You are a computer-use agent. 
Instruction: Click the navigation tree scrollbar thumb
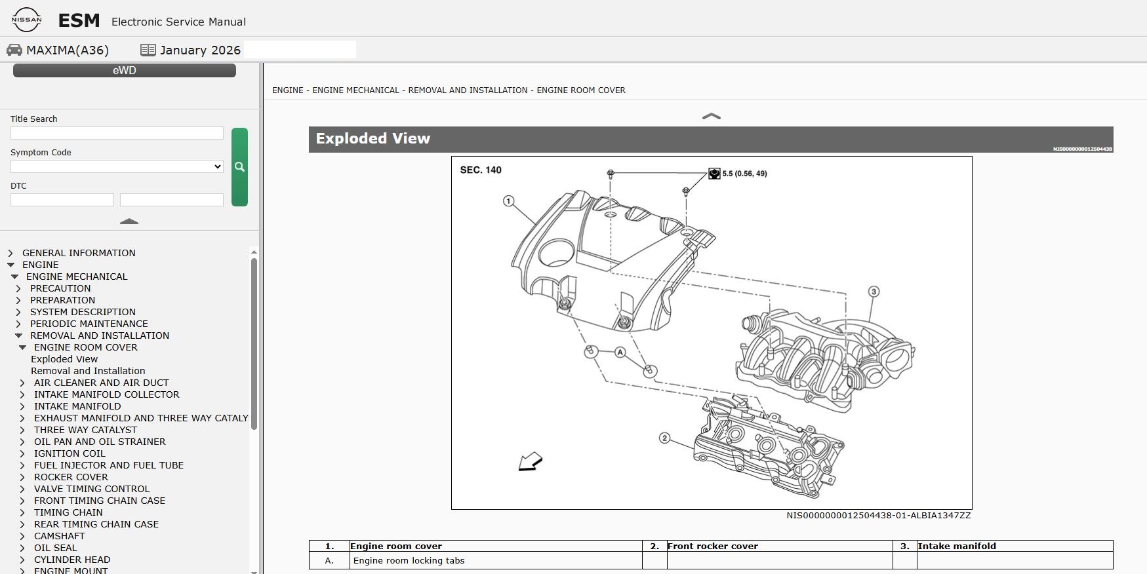254,344
